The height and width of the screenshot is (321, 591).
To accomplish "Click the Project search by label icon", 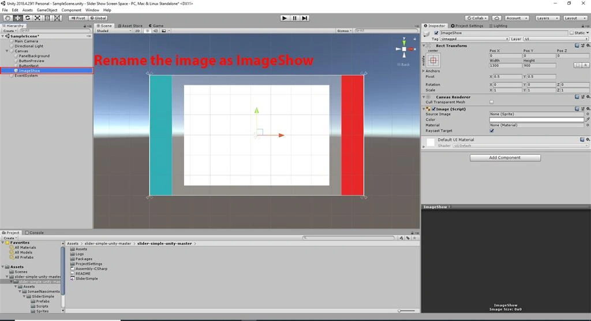I will pyautogui.click(x=408, y=238).
